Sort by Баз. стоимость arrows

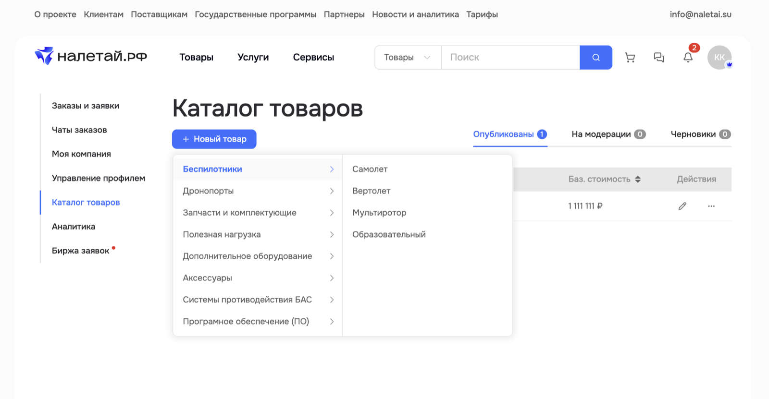point(638,179)
